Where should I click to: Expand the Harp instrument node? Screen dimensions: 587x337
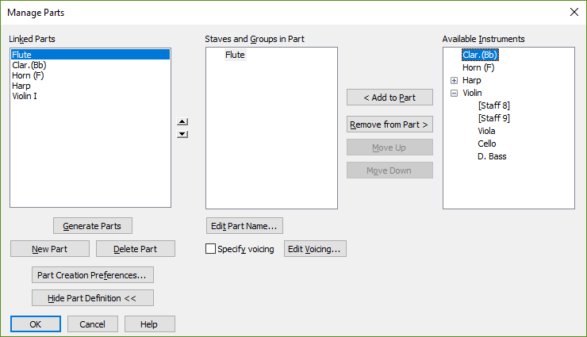[x=454, y=80]
